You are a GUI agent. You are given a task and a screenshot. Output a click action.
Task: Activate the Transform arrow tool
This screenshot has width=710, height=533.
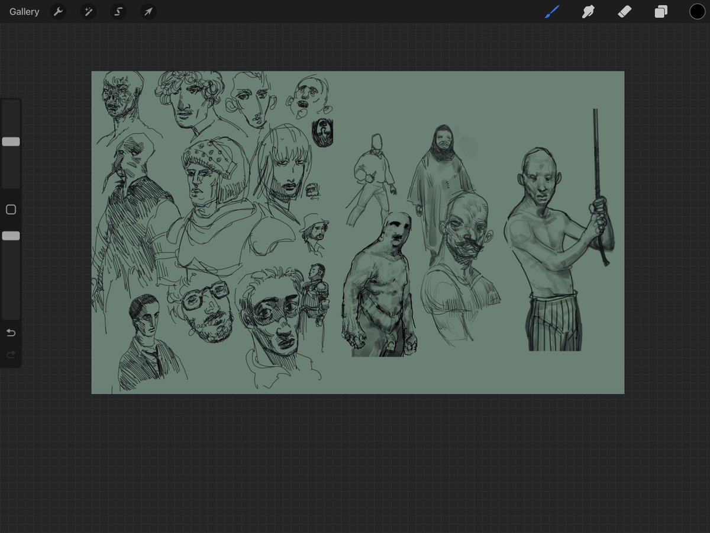(x=149, y=12)
